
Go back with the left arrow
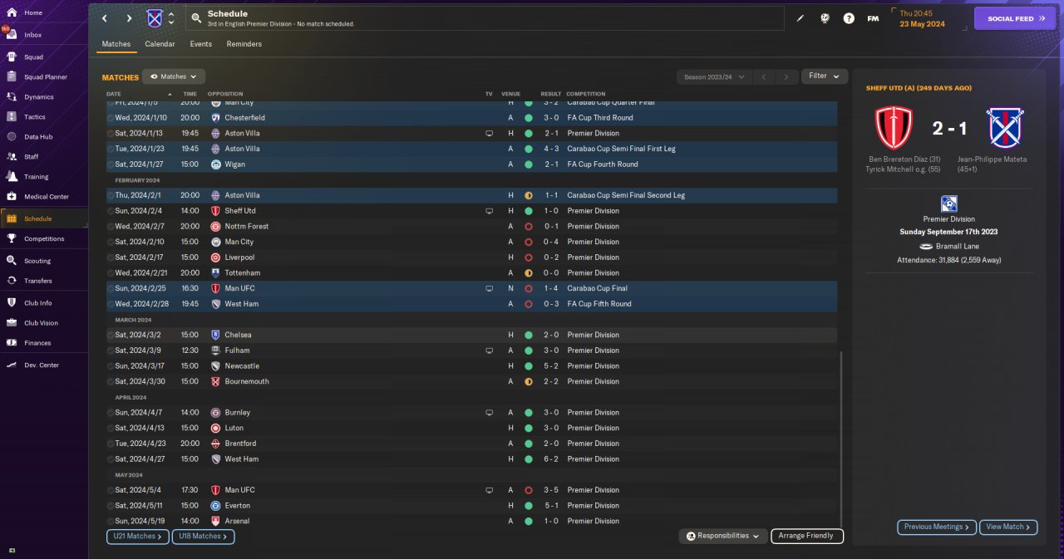tap(105, 18)
